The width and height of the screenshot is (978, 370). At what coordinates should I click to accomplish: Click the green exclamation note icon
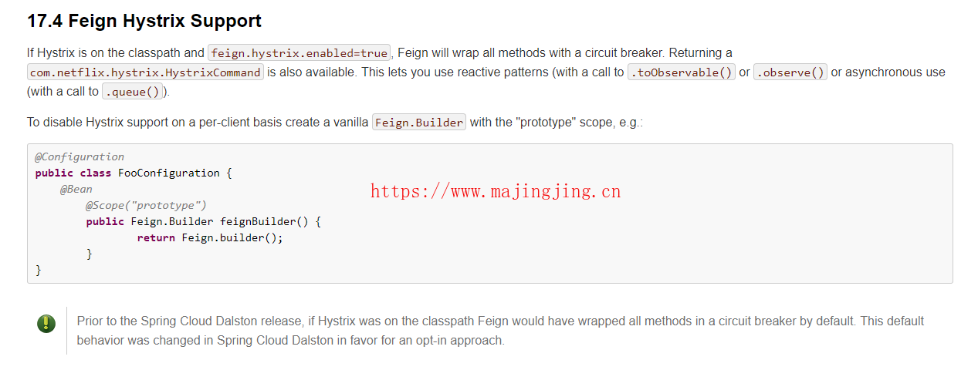[46, 324]
